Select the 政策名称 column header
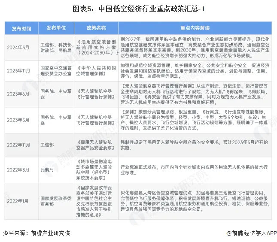Image resolution: width=277 pixels, height=242 pixels. [x=96, y=28]
